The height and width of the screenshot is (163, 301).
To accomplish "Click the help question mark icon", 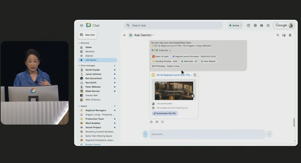I will (249, 25).
